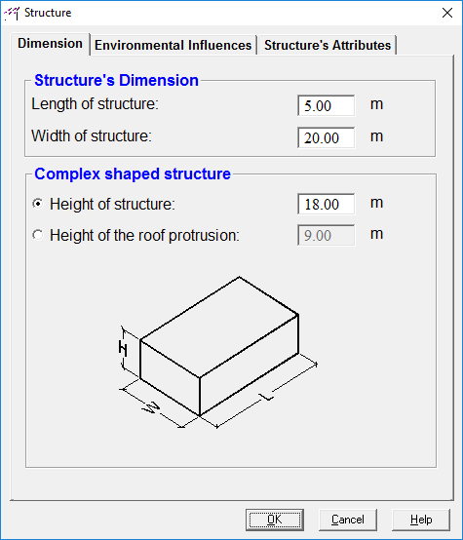Open the Environmental Influences tab
The height and width of the screenshot is (540, 463).
(173, 45)
